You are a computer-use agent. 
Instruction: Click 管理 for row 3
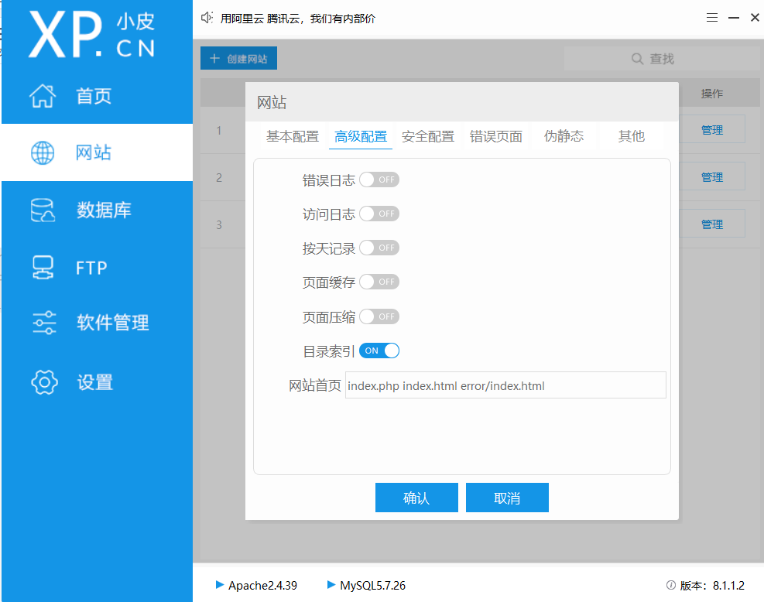712,224
